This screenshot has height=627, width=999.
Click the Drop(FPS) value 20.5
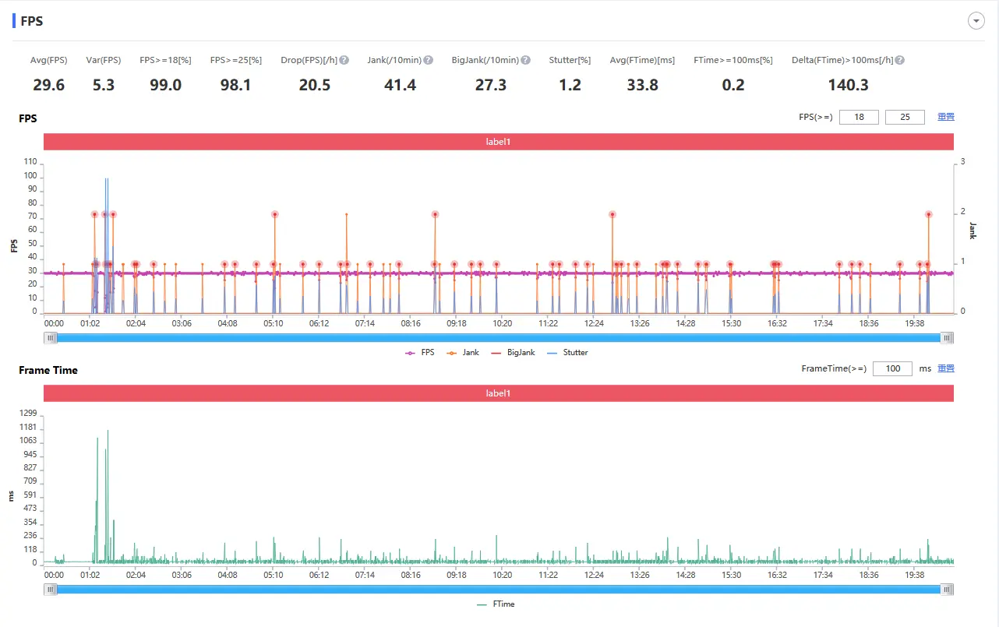(315, 85)
